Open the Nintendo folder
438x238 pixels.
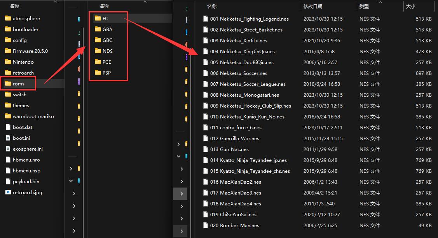[x=23, y=62]
